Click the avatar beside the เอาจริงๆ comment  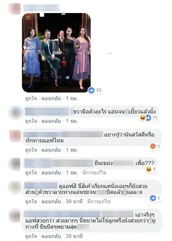15,216
